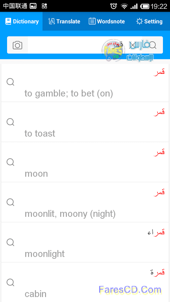Tap magnifier beside 'moonlight' entry
The height and width of the screenshot is (302, 170).
[10, 242]
